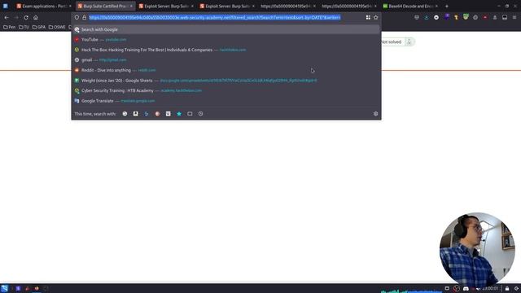Go back with the browser back arrow
This screenshot has height=293, width=521.
(7, 17)
